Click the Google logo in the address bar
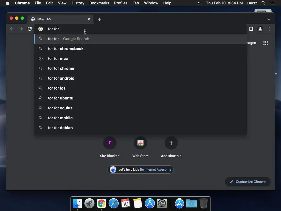The image size is (281, 211). tap(41, 29)
